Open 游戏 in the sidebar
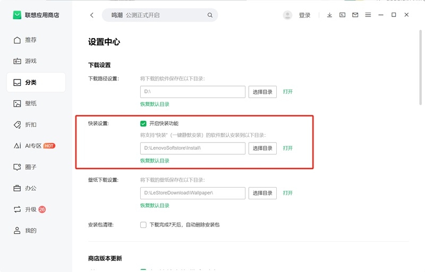 [36, 61]
